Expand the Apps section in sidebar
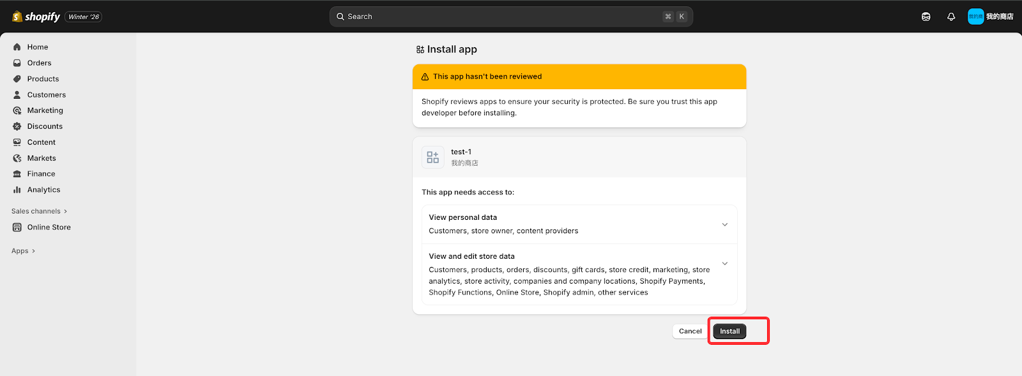This screenshot has width=1022, height=376. [24, 251]
